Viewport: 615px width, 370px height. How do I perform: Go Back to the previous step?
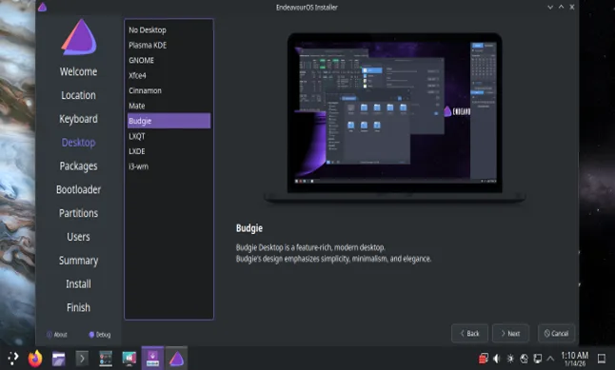[469, 333]
